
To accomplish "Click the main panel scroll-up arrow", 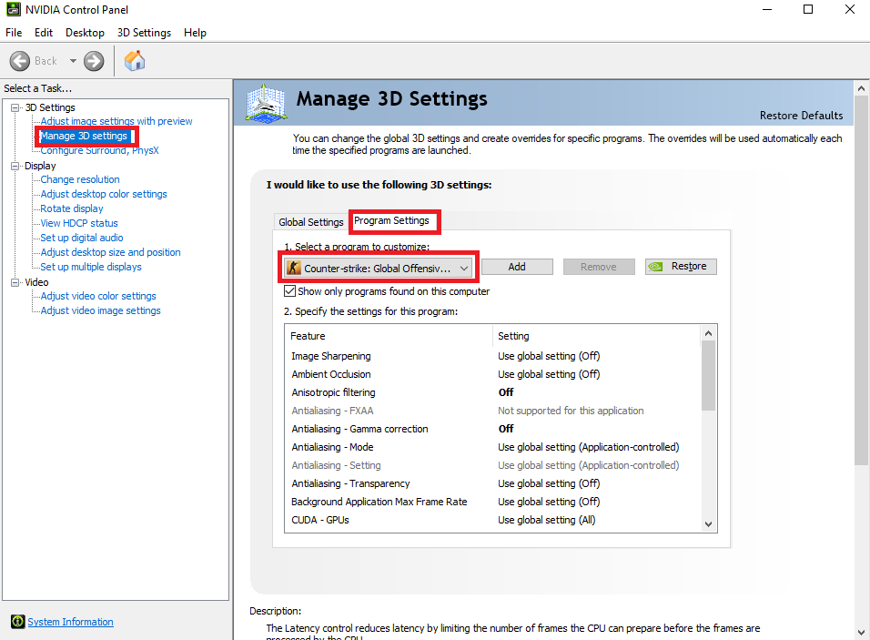I will click(x=861, y=88).
